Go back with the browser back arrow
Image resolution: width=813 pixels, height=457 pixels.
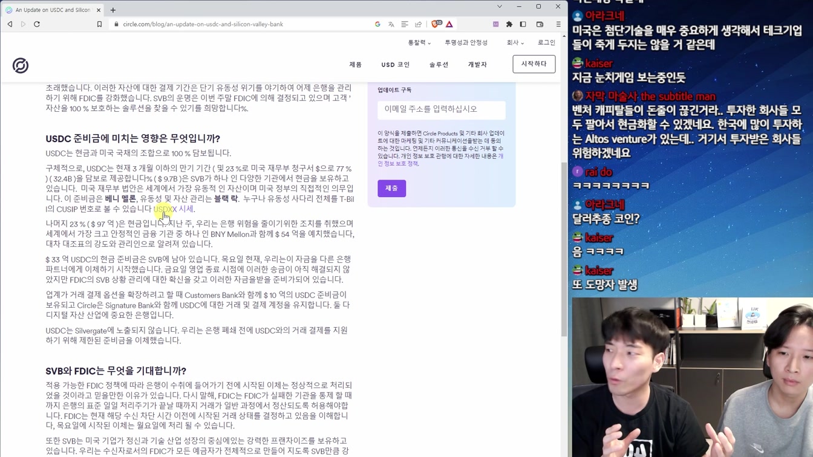[x=10, y=24]
